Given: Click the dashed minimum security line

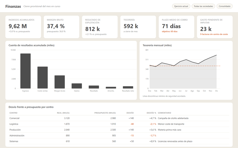Looking at the screenshot, I should pos(185,66).
